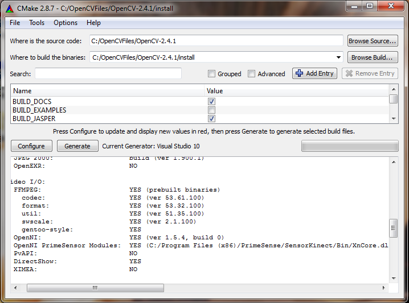
Task: Uncheck the BUILD_JASPER option
Action: coord(211,118)
